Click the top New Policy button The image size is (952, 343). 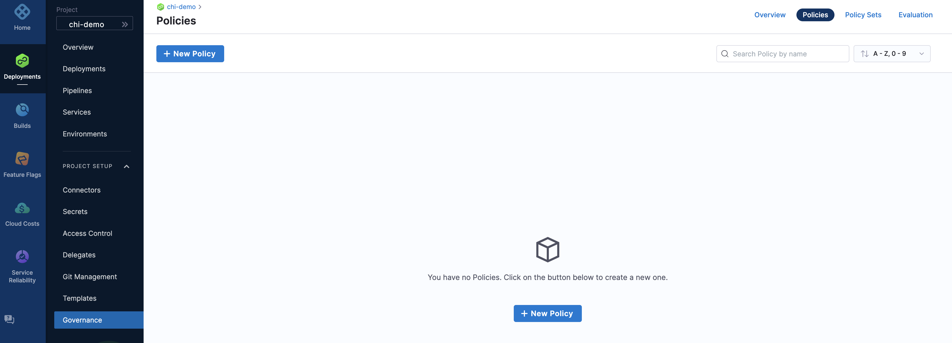click(190, 54)
